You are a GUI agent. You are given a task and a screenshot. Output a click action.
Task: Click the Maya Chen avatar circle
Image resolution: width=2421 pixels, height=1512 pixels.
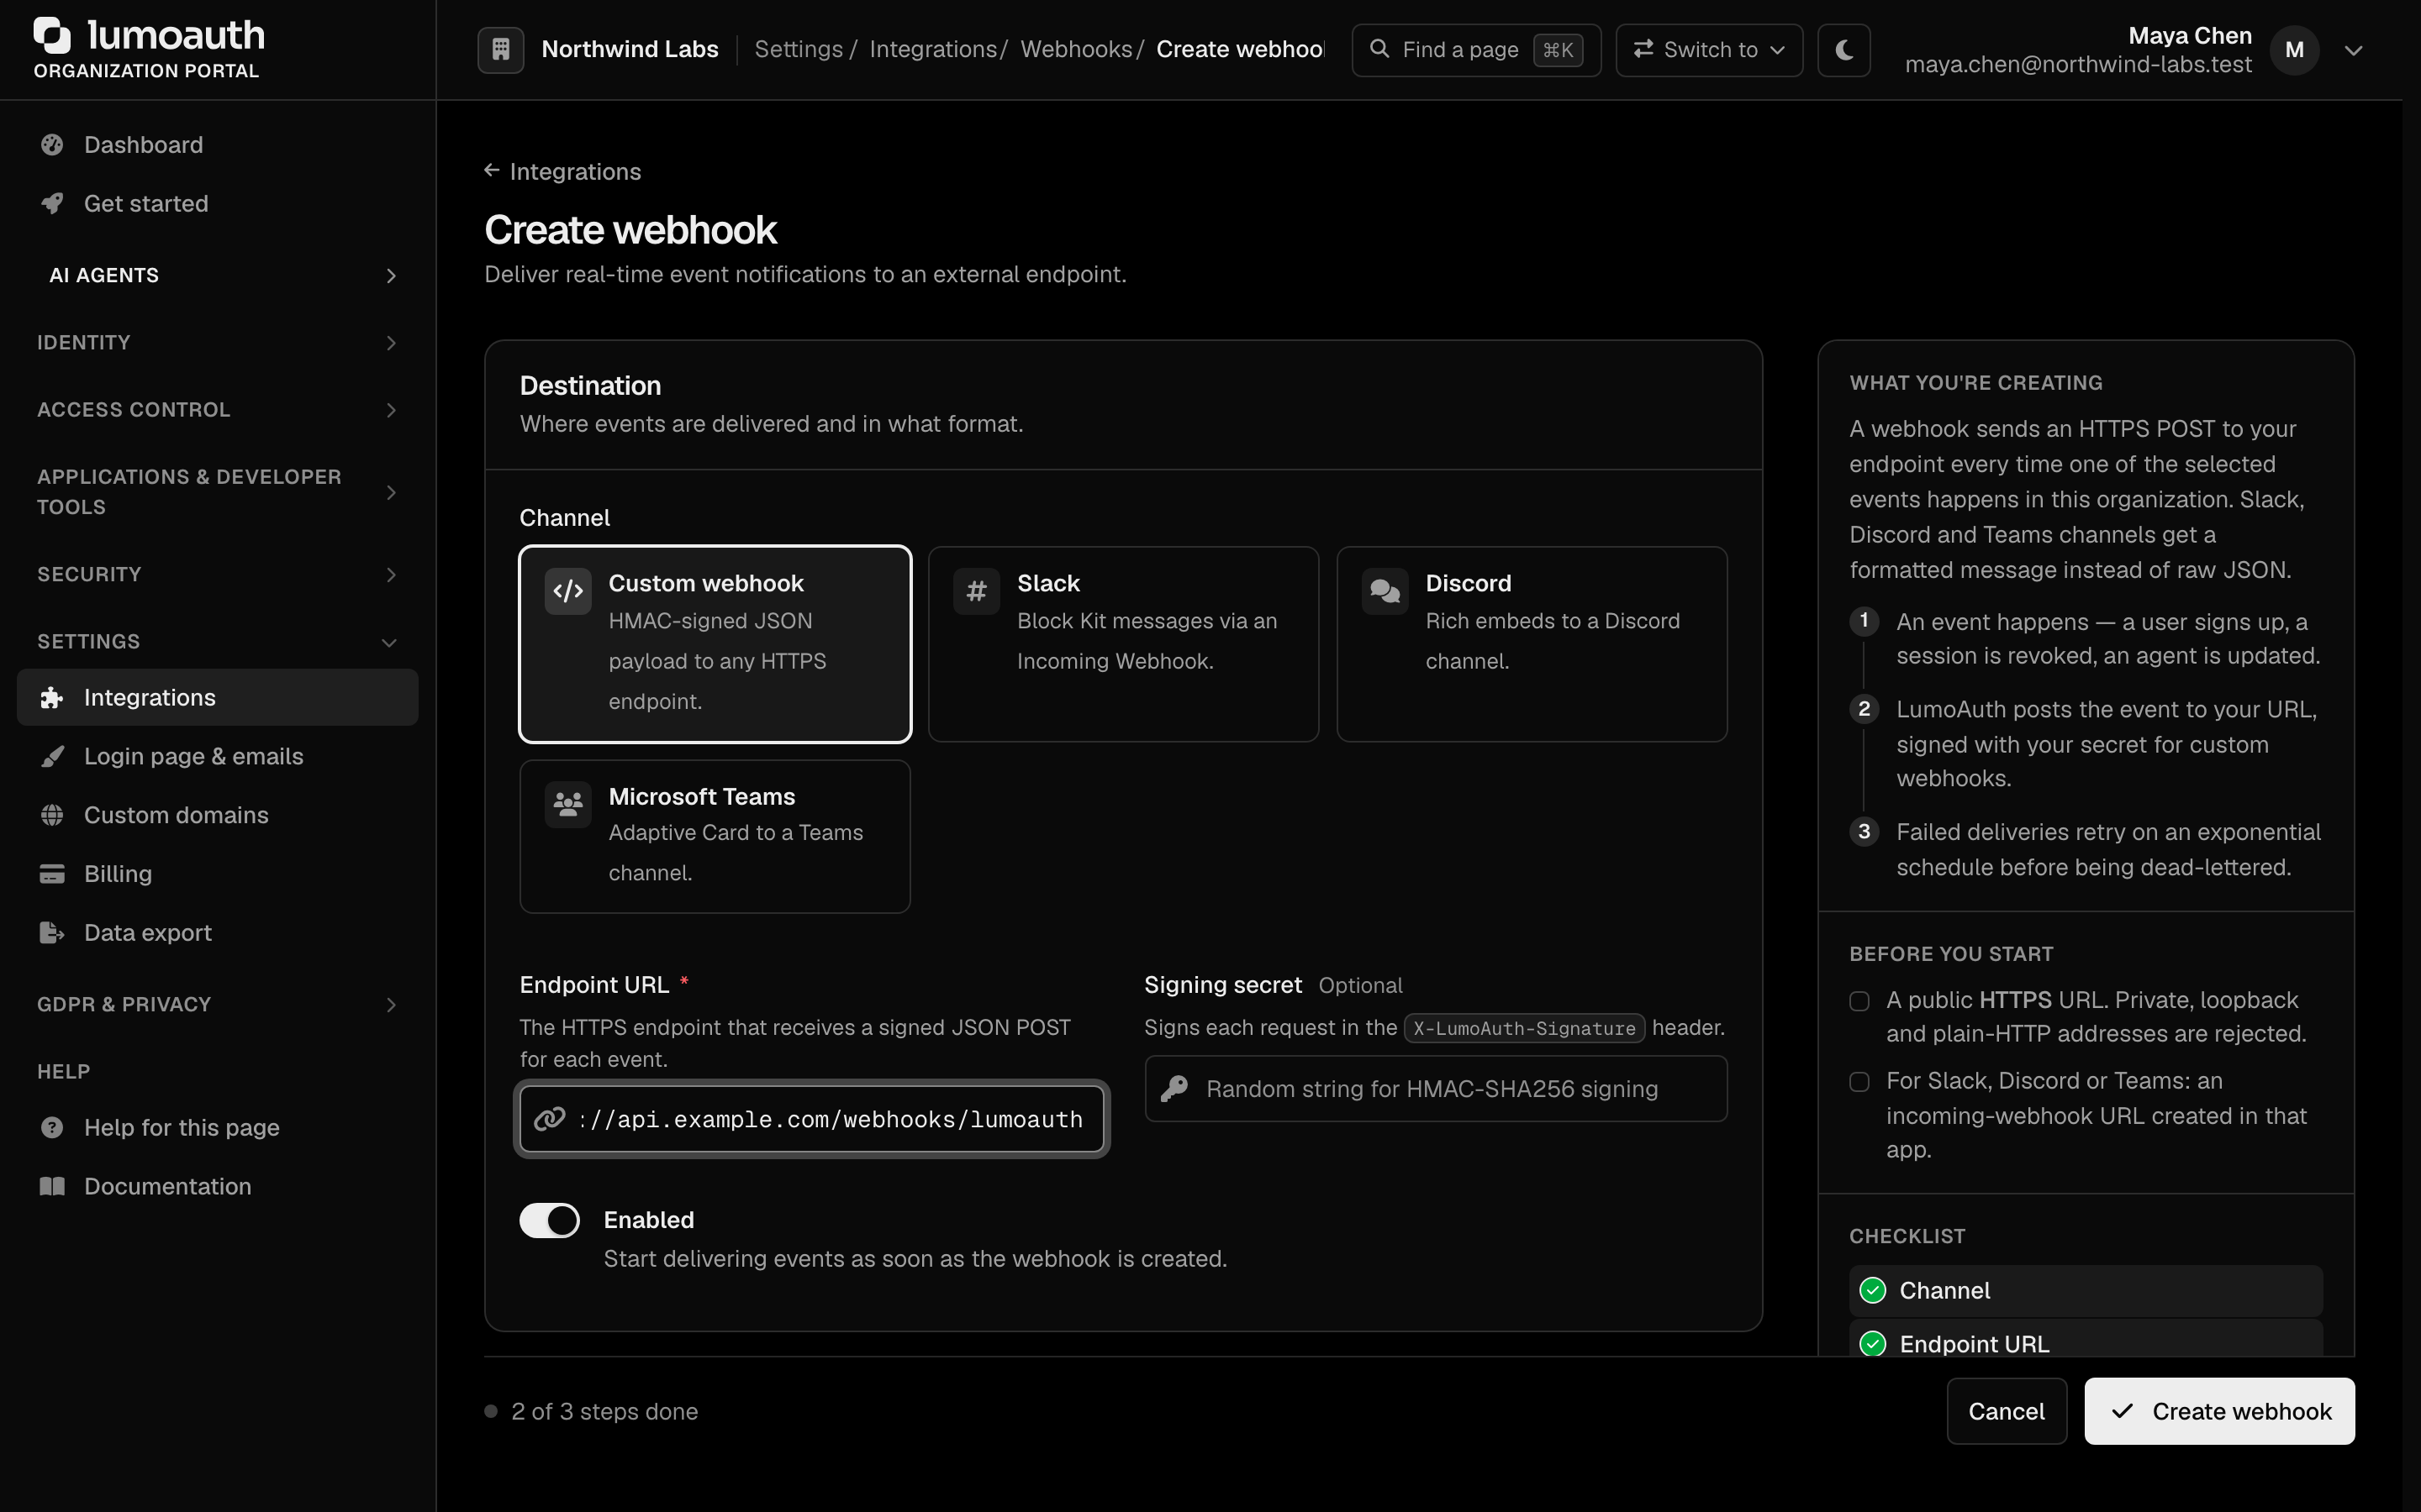2295,50
